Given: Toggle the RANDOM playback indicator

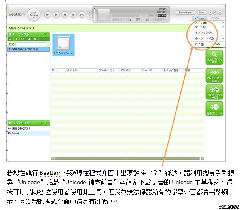Looking at the screenshot, I should pos(152,15).
